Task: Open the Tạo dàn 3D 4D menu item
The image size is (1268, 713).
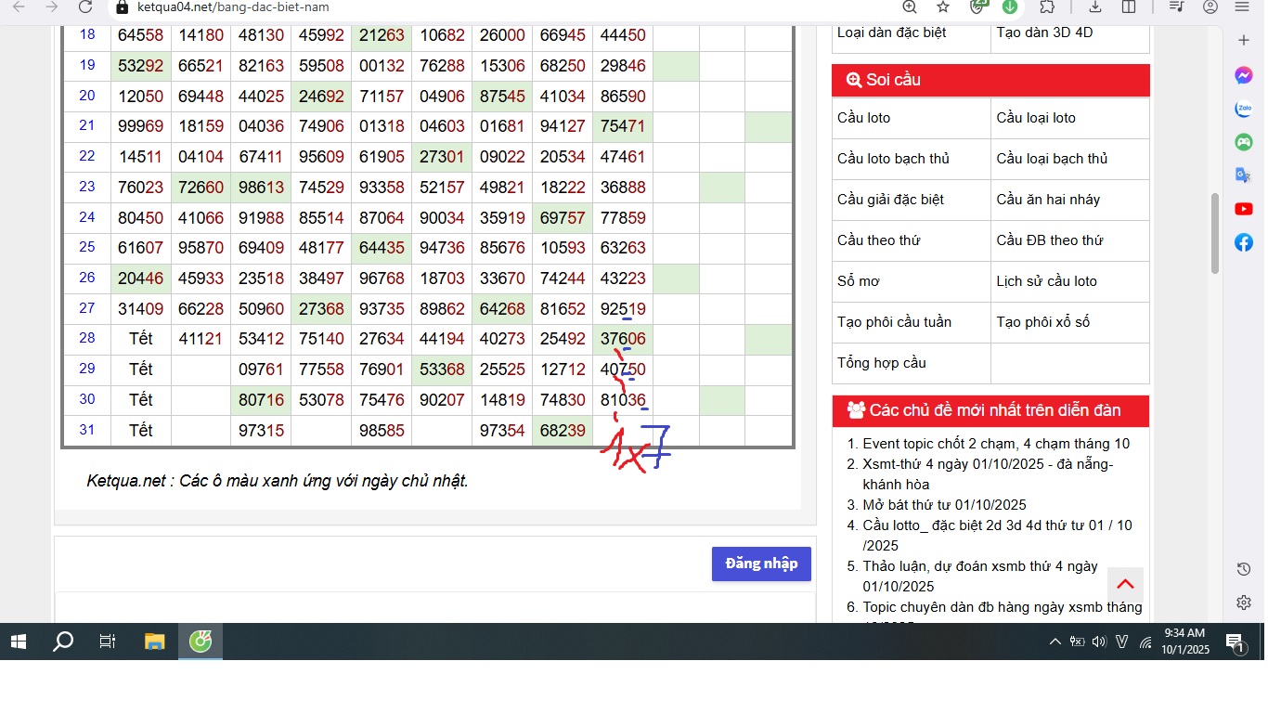Action: (1044, 32)
